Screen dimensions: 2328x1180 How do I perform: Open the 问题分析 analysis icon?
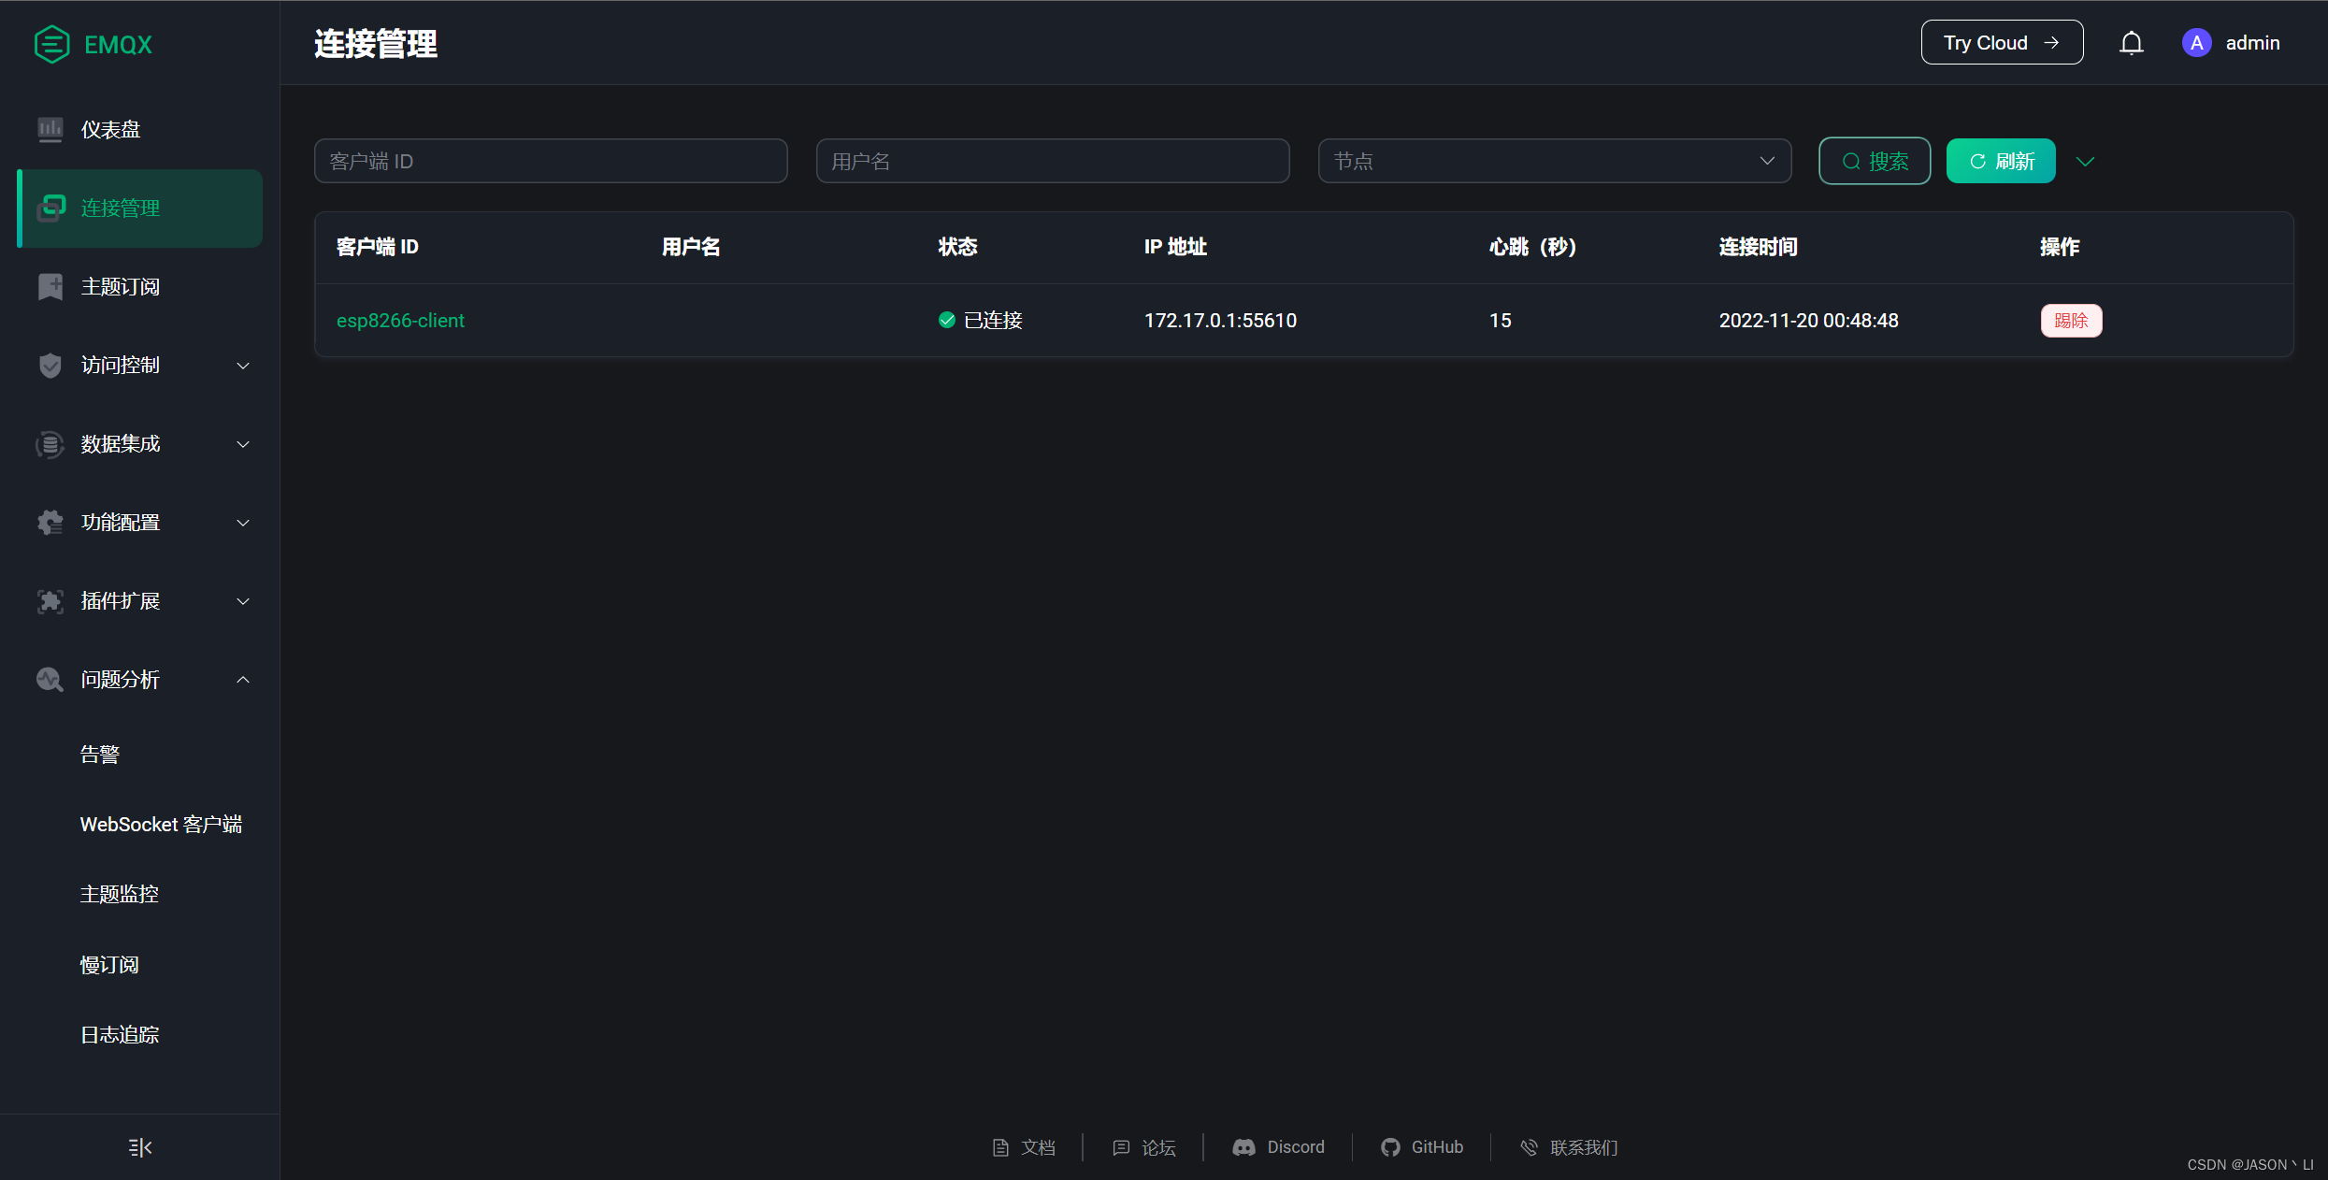point(50,680)
